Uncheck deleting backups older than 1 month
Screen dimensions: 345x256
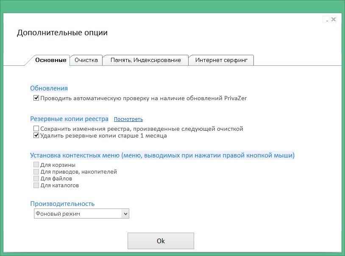click(x=36, y=135)
